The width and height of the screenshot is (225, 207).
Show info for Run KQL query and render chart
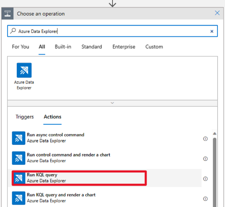coord(206,199)
